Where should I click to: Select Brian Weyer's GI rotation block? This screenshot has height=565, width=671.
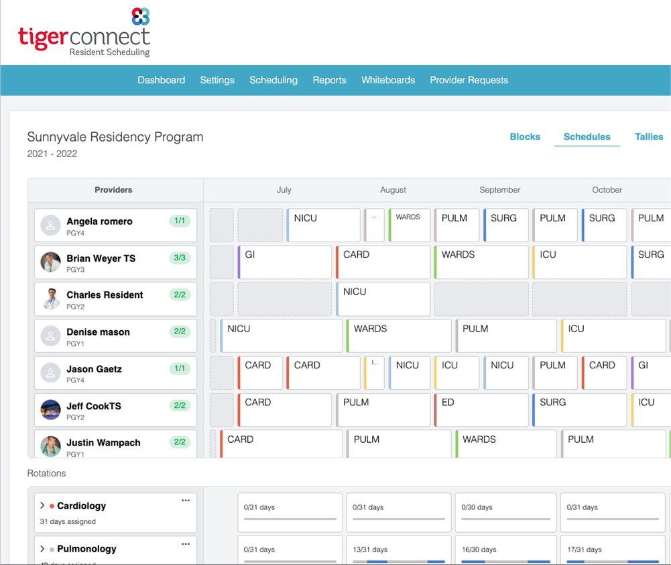[285, 262]
